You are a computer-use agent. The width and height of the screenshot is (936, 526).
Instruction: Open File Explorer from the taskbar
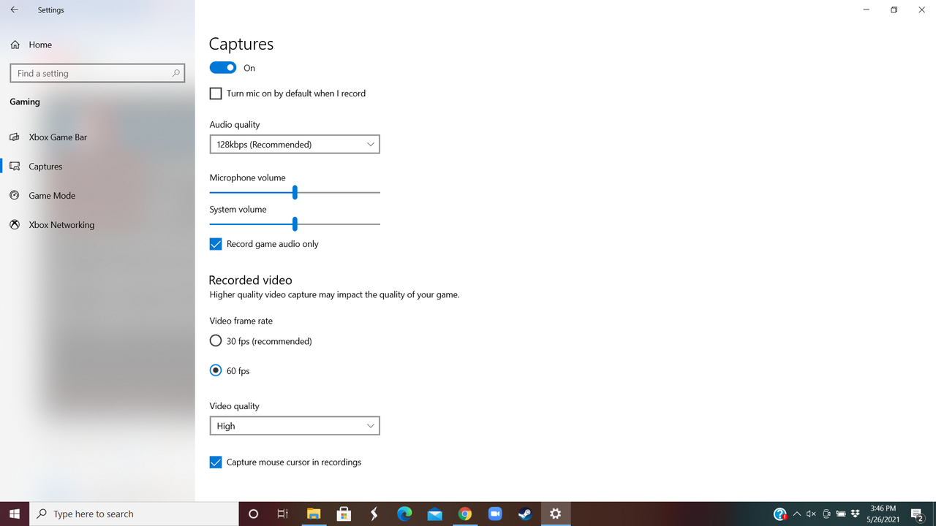point(314,514)
